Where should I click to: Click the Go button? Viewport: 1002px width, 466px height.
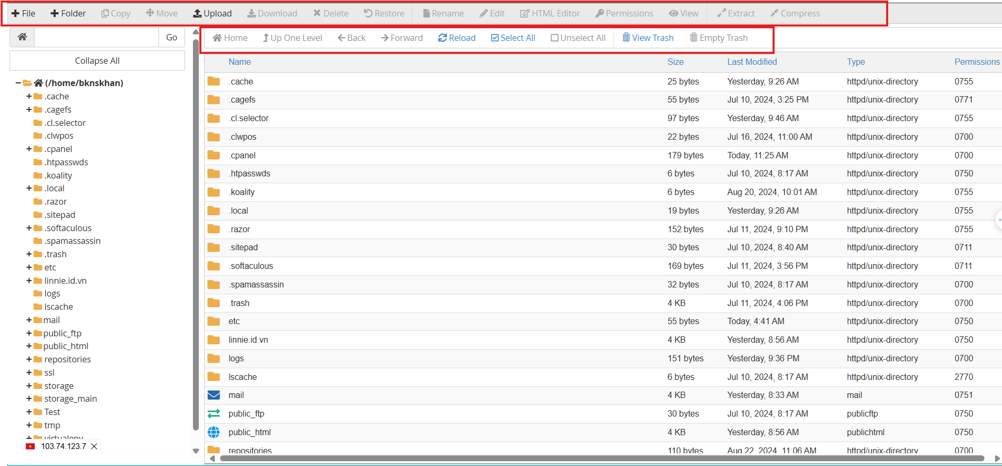tap(172, 37)
